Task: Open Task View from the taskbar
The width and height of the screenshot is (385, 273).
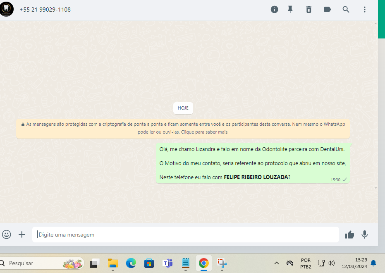Action: point(94,263)
